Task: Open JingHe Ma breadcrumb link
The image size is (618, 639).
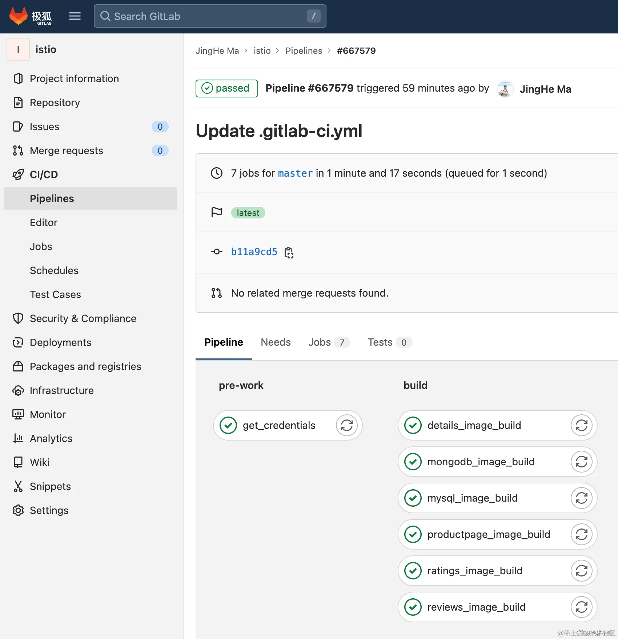Action: (217, 51)
